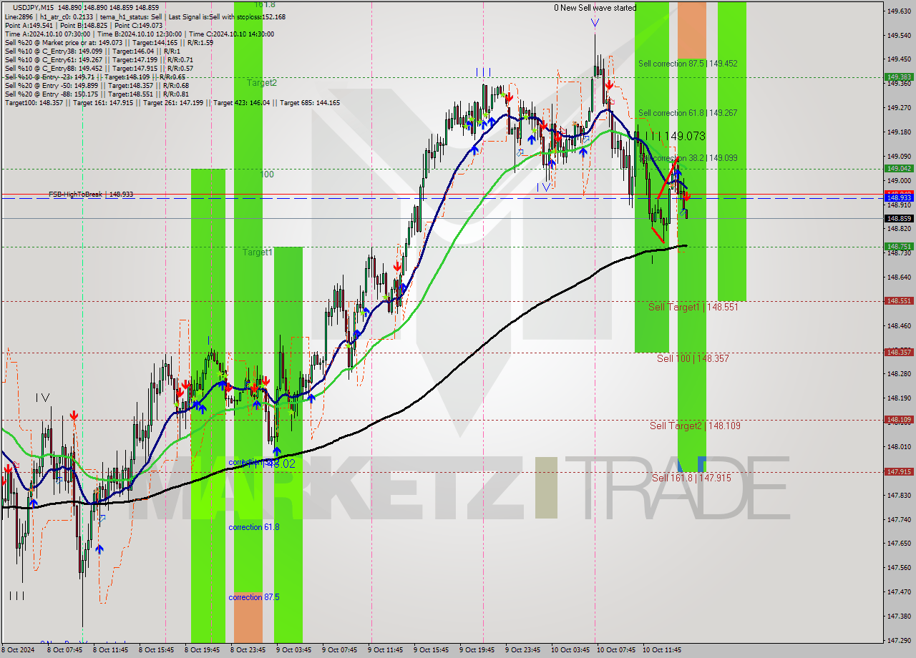Click the green 148.751 price tag on the axis
Viewport: 916px width, 658px height.
point(899,246)
